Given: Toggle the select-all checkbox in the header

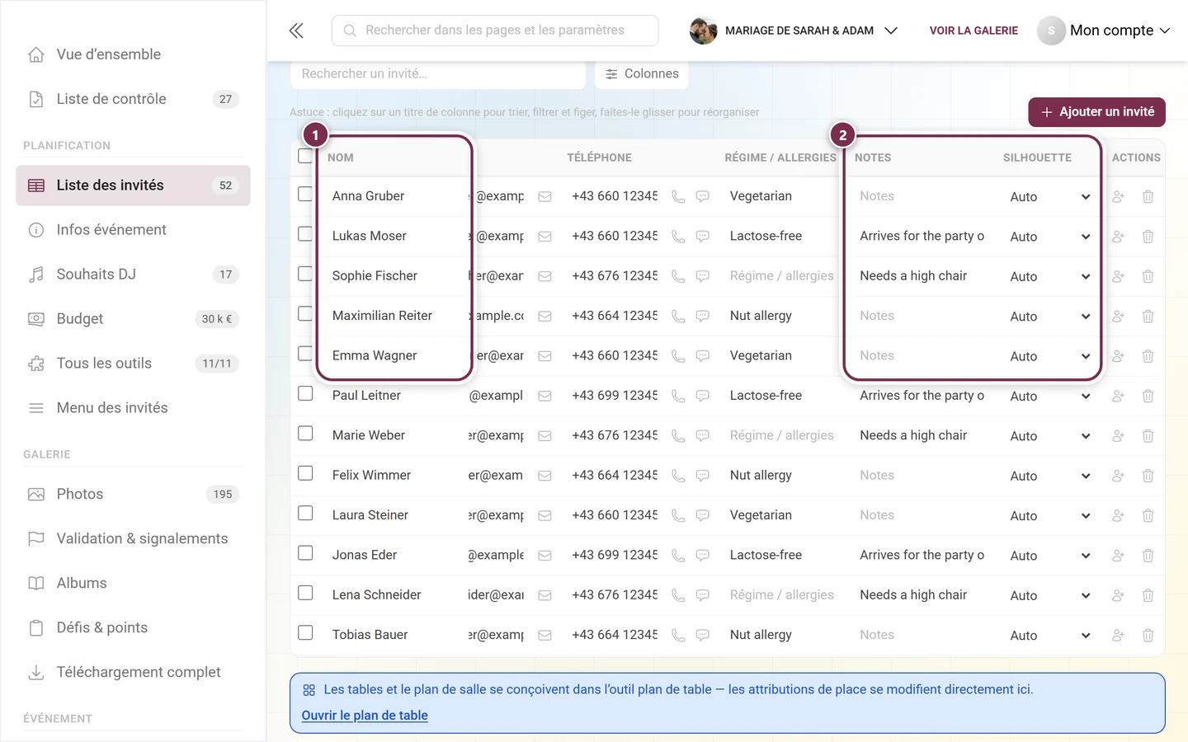Looking at the screenshot, I should [x=305, y=156].
